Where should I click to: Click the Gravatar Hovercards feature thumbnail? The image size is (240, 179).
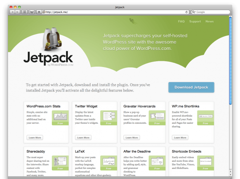[157, 118]
